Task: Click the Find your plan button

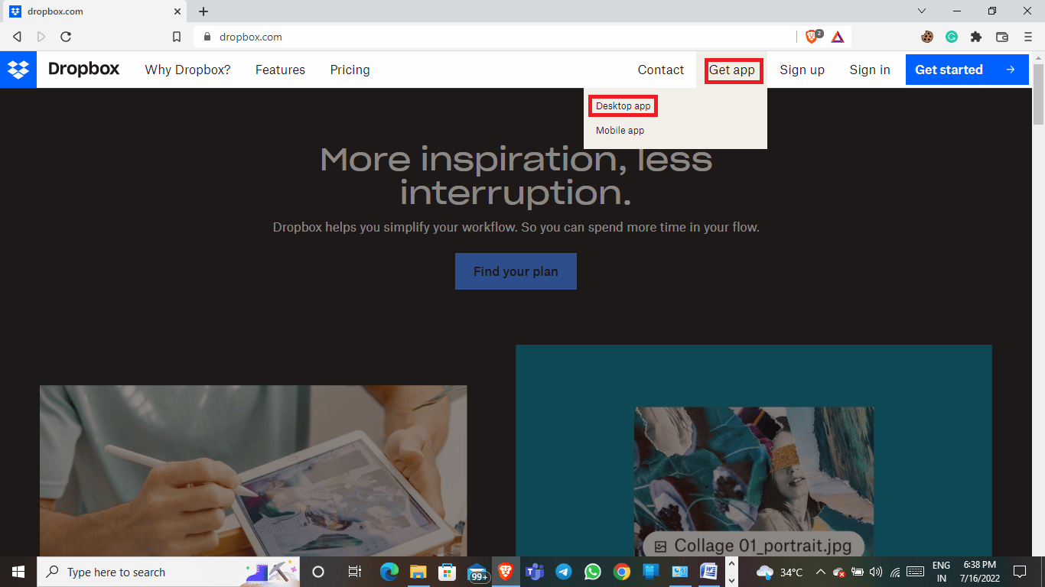Action: click(x=516, y=271)
